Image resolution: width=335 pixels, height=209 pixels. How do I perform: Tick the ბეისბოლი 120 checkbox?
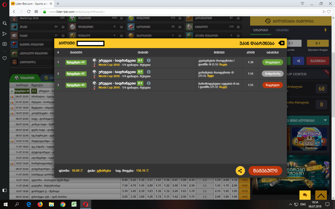click(x=238, y=27)
